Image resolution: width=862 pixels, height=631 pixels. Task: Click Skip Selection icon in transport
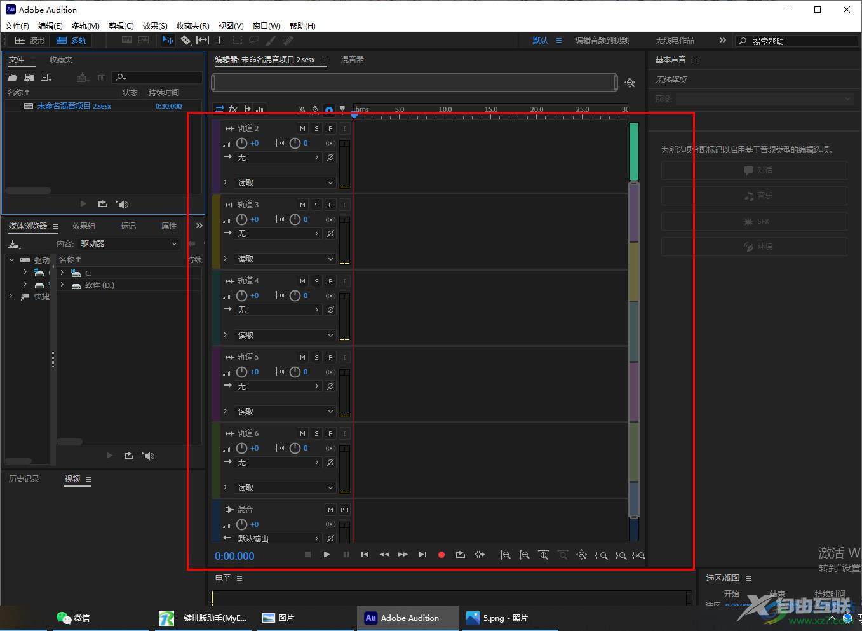[480, 555]
